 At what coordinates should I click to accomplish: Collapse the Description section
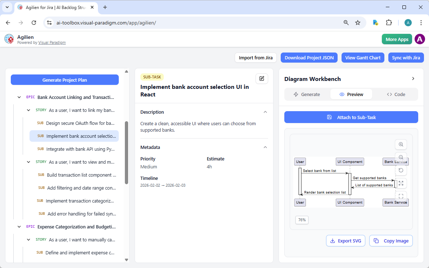click(265, 112)
